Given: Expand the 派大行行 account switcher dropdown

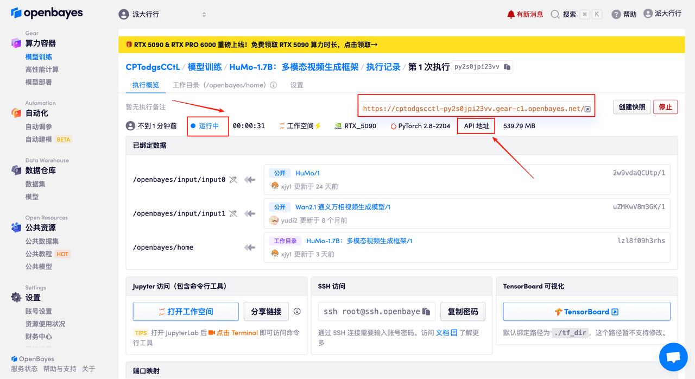Looking at the screenshot, I should tap(162, 15).
